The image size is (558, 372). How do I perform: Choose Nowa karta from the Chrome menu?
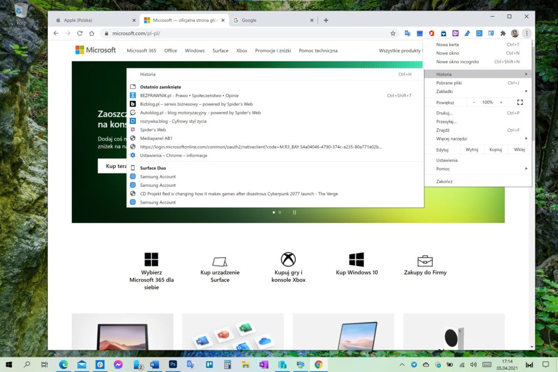[478, 45]
